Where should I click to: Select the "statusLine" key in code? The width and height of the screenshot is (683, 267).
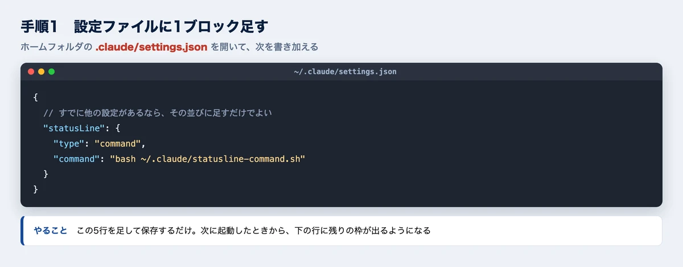tap(74, 128)
